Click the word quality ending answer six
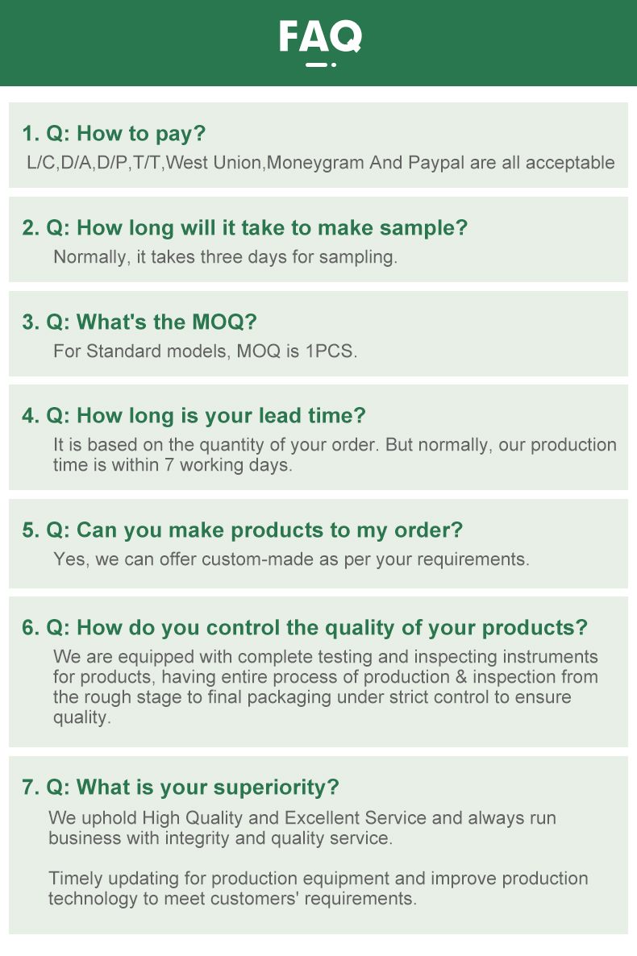Screen dimensions: 637x956 pos(81,717)
